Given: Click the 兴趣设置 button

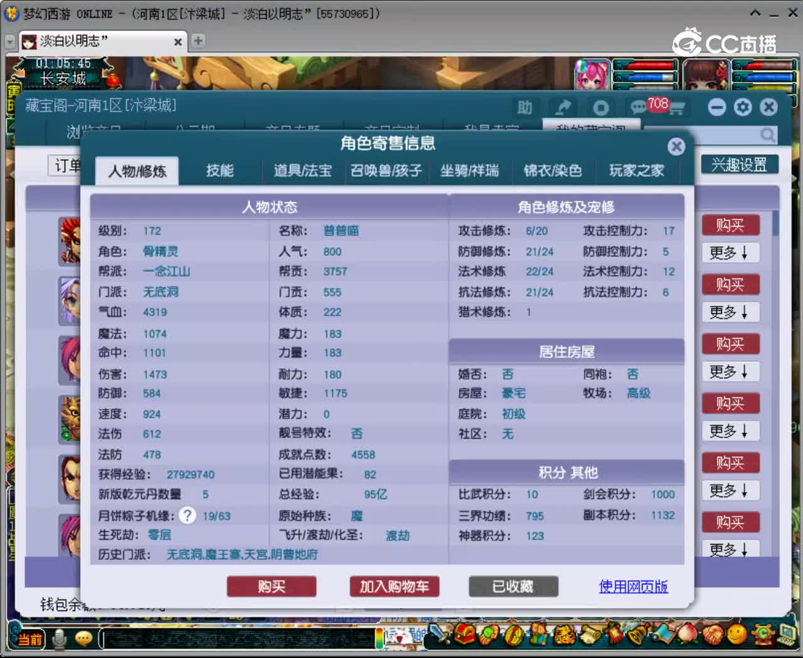Looking at the screenshot, I should [740, 165].
